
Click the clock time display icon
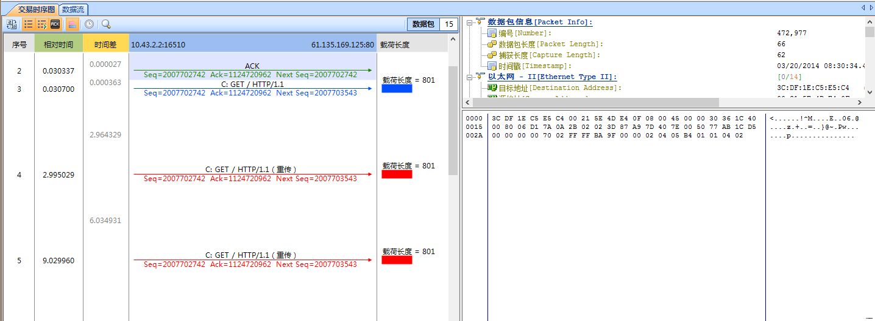tap(89, 24)
